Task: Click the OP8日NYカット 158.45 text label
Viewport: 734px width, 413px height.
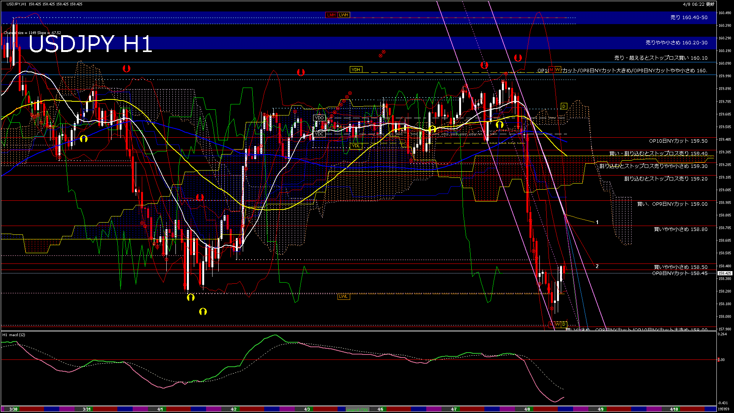Action: coord(680,273)
